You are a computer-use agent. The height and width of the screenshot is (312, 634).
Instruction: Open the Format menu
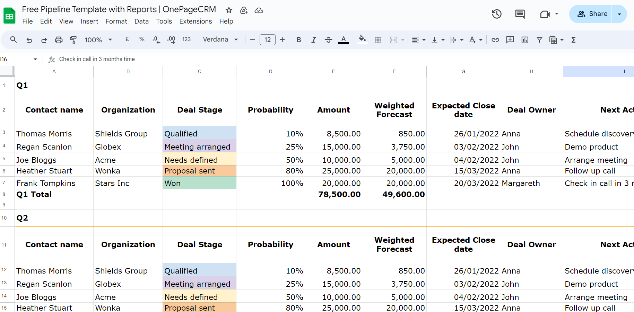[x=116, y=21]
